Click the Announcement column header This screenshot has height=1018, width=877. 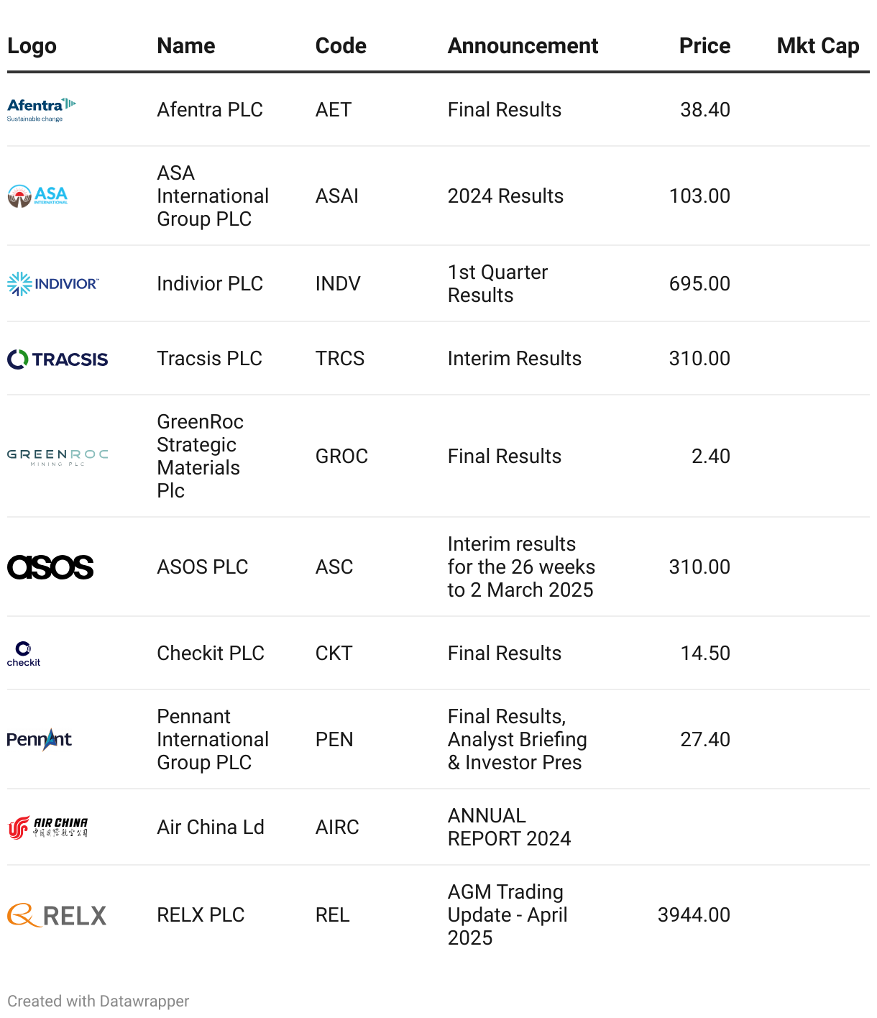523,46
